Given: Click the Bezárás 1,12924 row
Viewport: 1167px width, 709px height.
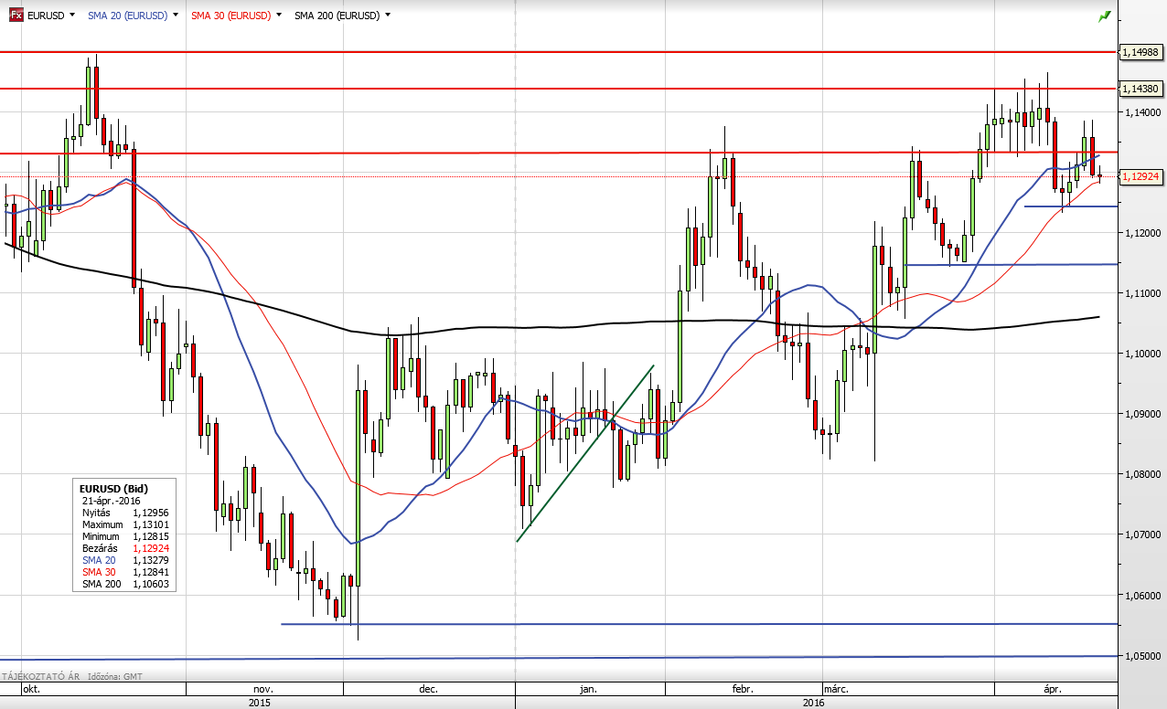Looking at the screenshot, I should coord(125,548).
